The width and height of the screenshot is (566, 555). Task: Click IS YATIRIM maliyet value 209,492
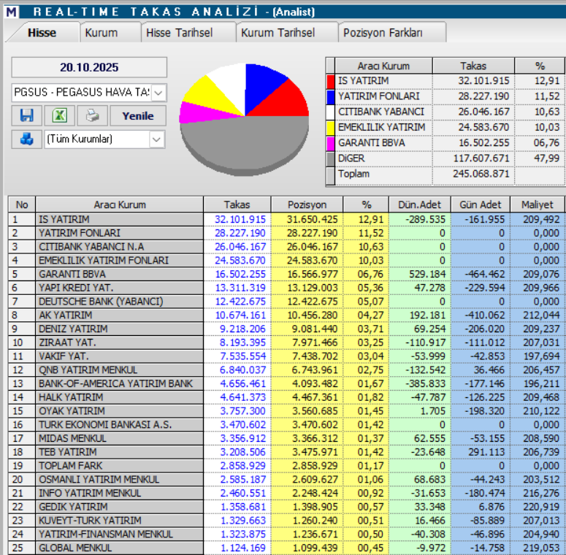tap(541, 219)
